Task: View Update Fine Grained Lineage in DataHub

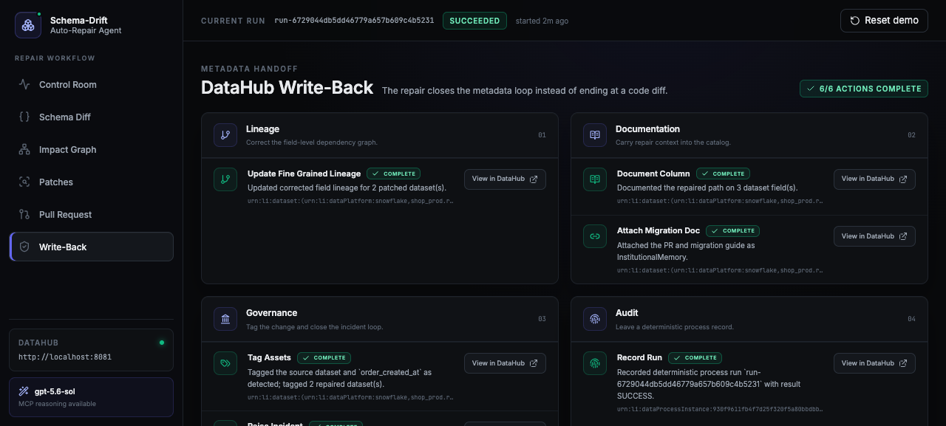Action: [x=505, y=179]
